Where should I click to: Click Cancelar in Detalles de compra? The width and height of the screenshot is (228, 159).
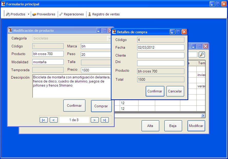(175, 91)
